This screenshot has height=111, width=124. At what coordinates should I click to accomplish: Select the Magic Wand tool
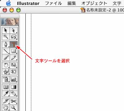(6, 37)
